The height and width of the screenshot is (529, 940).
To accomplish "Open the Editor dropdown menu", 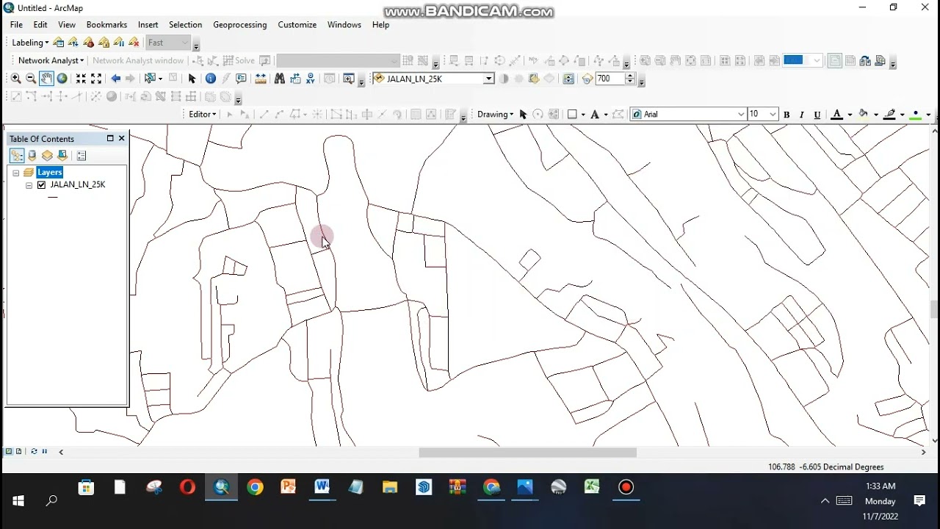I will point(203,115).
